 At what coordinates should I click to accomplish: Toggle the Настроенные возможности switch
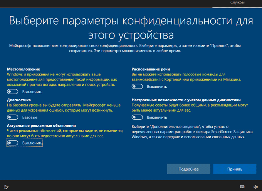pos(137,117)
